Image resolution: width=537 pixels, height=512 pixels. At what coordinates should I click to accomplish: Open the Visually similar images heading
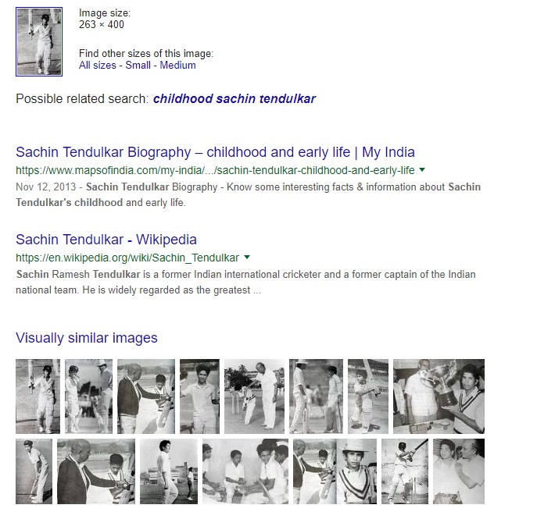pyautogui.click(x=87, y=338)
